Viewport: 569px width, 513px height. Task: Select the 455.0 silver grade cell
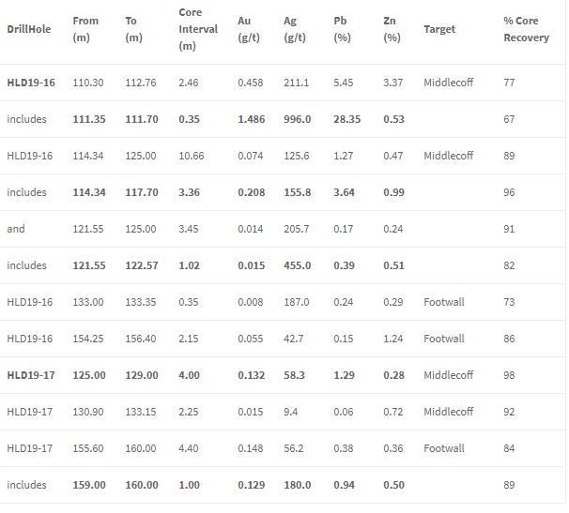click(x=298, y=265)
